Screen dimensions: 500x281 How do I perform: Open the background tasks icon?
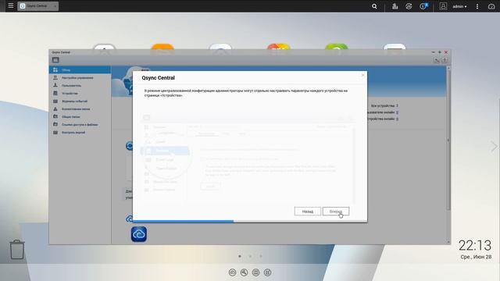point(395,6)
